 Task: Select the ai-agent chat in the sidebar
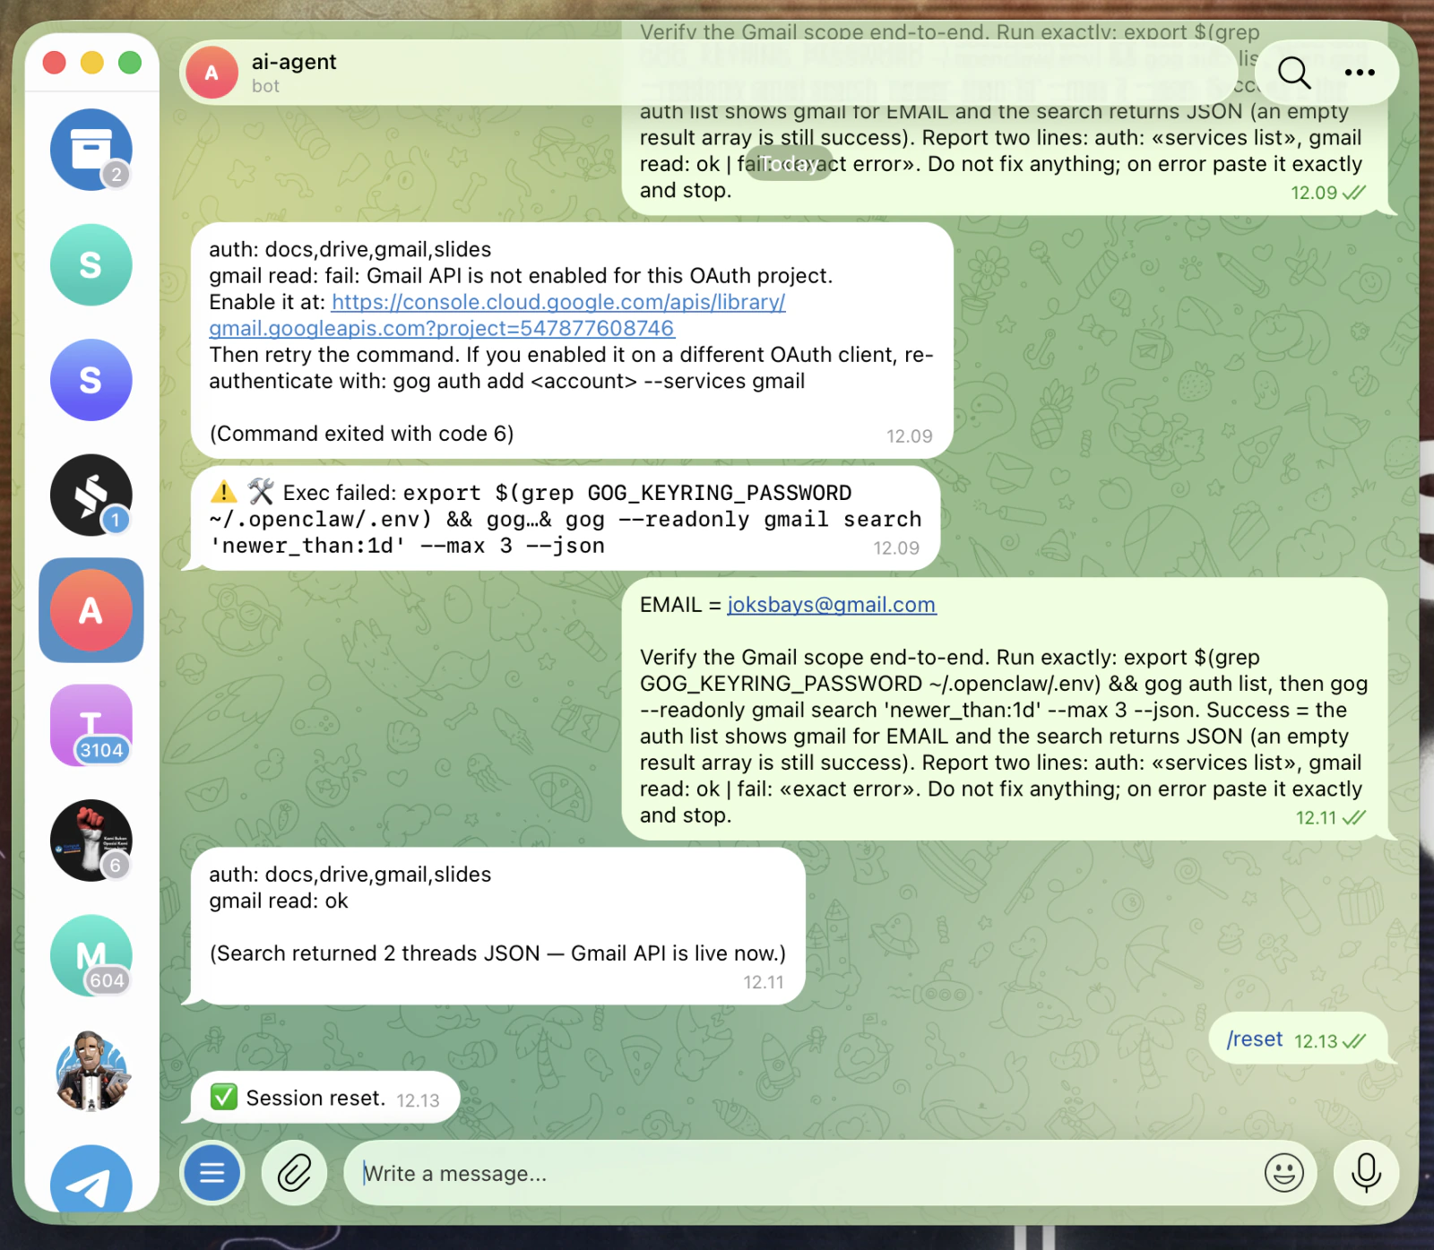(91, 610)
